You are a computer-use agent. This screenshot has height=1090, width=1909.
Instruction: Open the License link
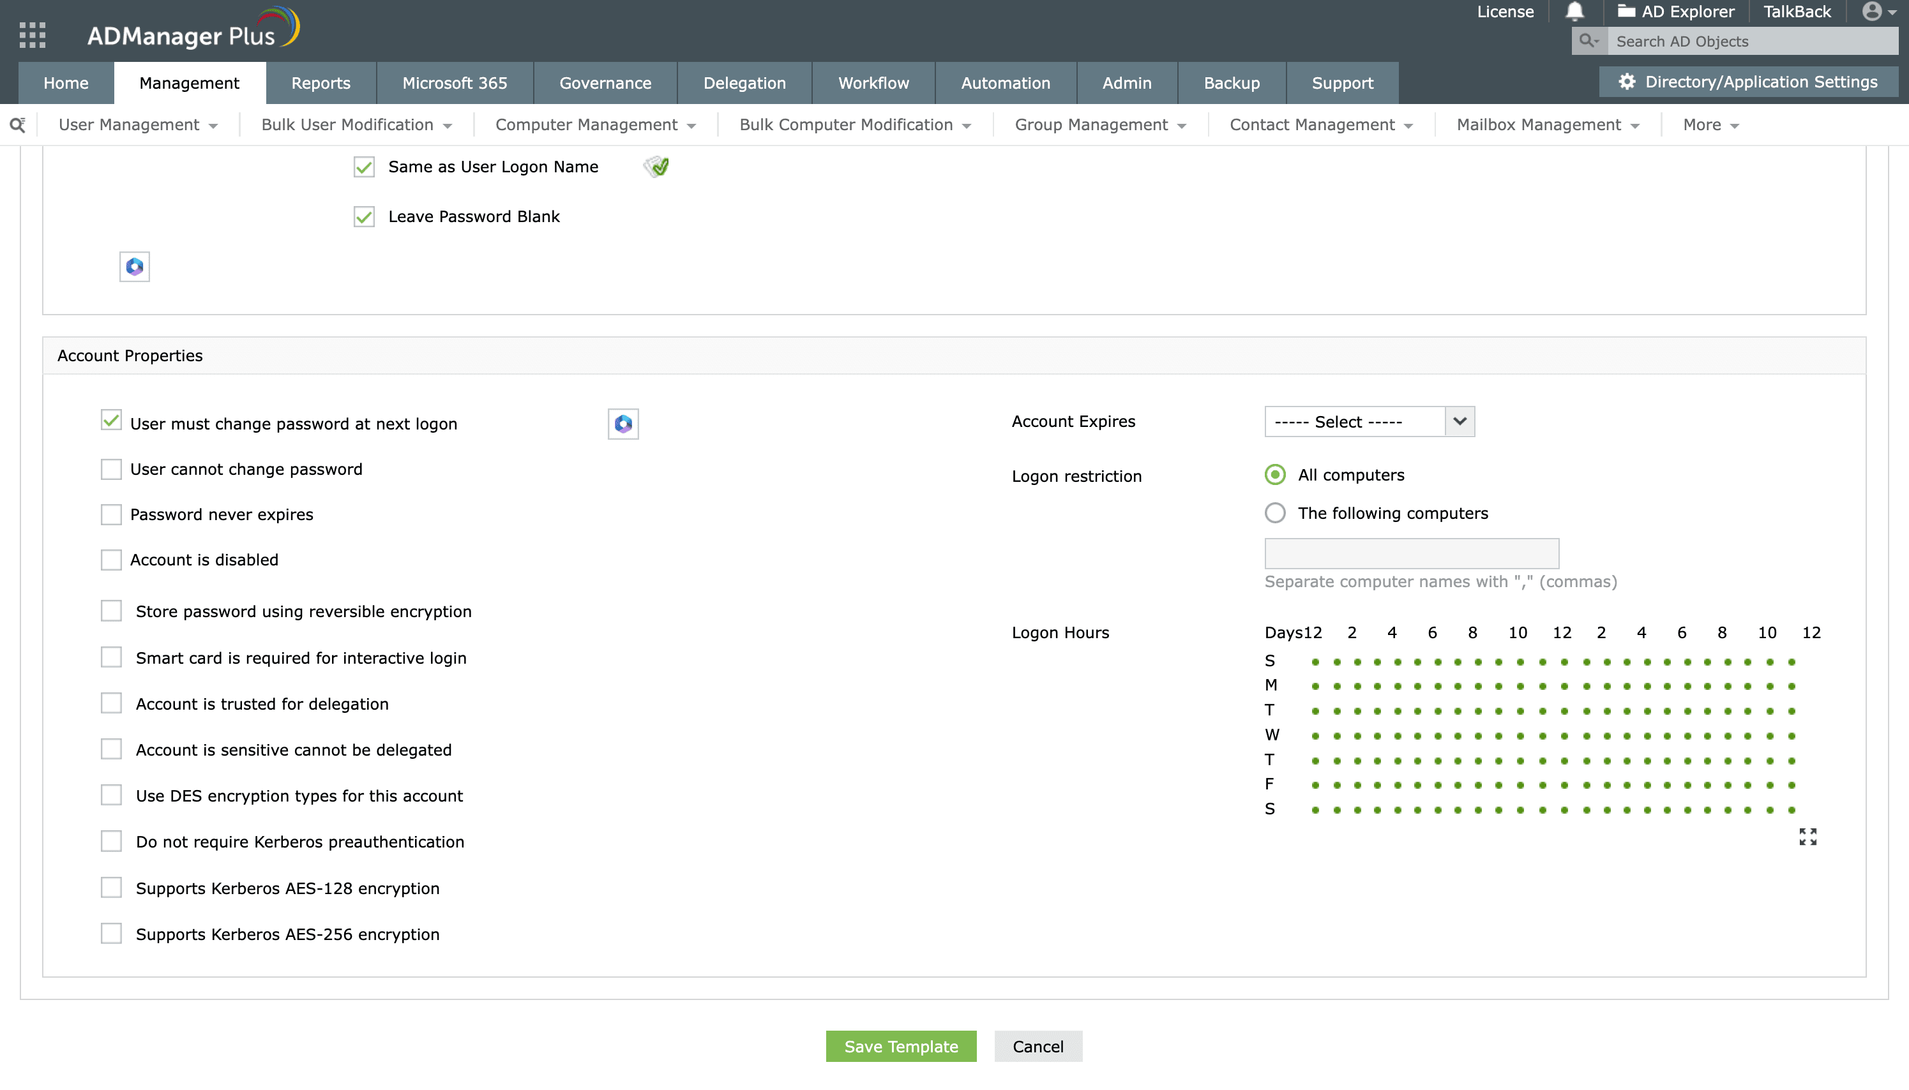1505,12
